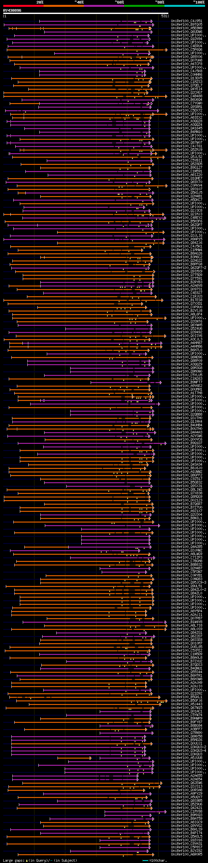208x863 pixels.
Task: Click the cyan =100char. scale marker
Action: pyautogui.click(x=145, y=860)
